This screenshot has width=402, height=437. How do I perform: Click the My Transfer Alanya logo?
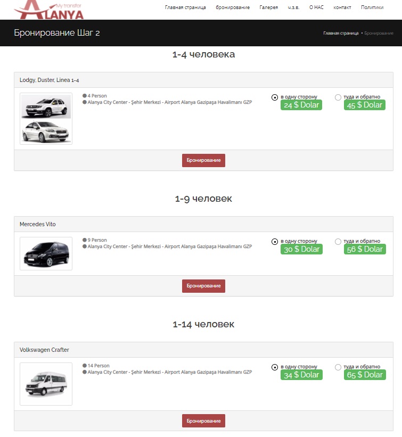click(x=48, y=9)
